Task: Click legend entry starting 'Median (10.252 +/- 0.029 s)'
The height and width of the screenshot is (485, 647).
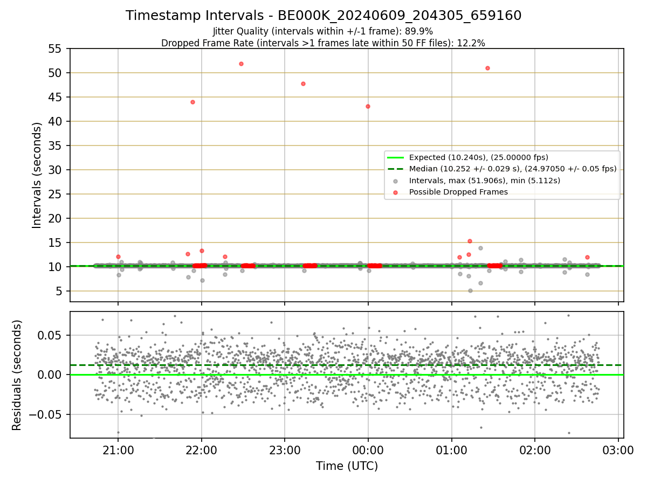Action: (513, 169)
